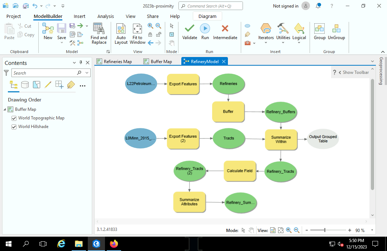Open the Analysis ribbon tab

click(105, 16)
